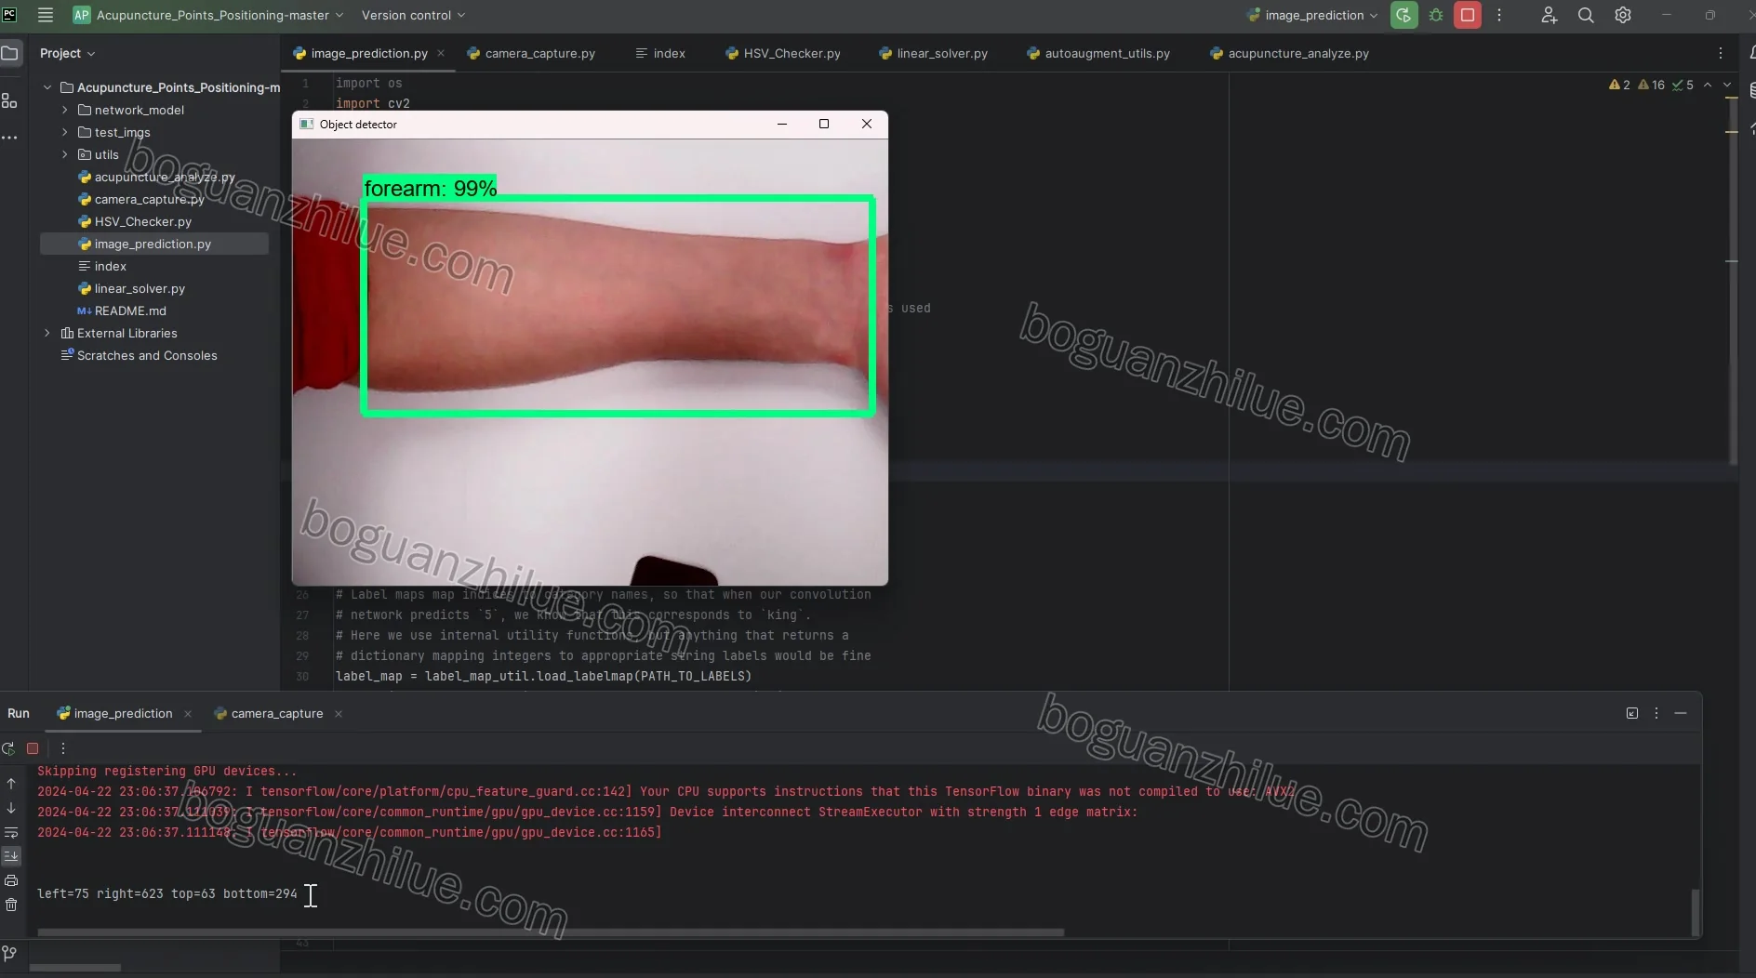Open the More Actions menu next to the stop button

click(1499, 15)
